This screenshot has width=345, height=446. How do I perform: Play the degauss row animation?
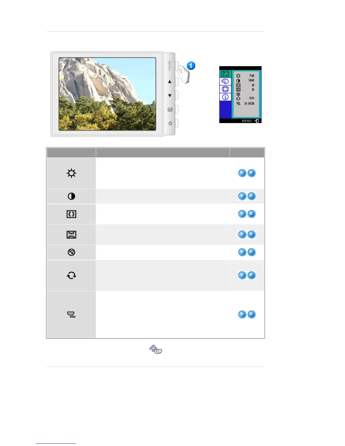[x=242, y=252]
